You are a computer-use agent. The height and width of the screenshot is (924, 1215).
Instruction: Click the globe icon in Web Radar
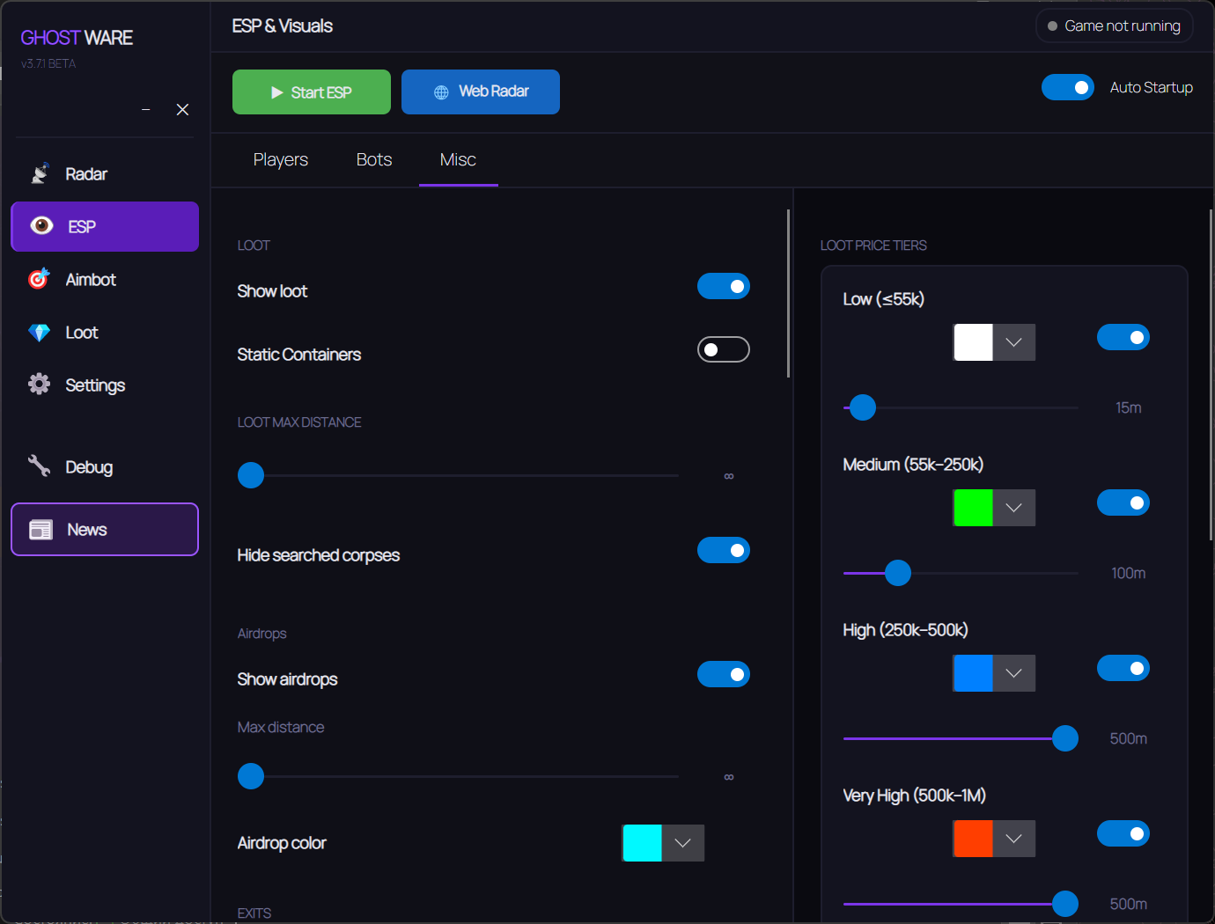441,92
